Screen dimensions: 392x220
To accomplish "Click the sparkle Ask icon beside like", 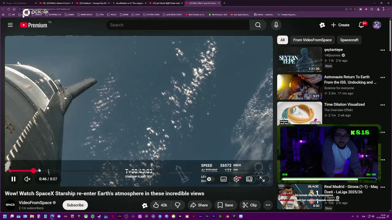I will 145,205.
